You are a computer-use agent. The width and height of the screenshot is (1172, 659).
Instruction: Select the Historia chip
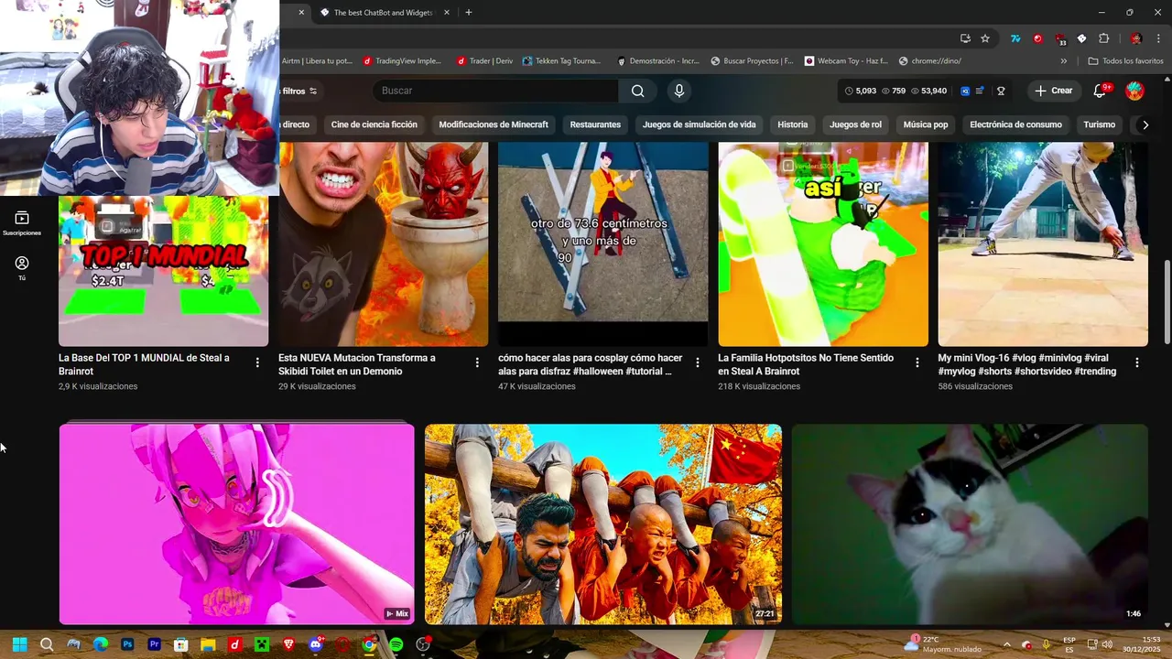click(793, 124)
